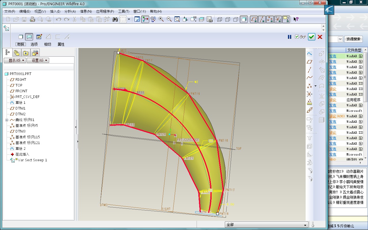Image resolution: width=368 pixels, height=230 pixels.
Task: Click the Zoom In magnifier icon
Action: 161,20
